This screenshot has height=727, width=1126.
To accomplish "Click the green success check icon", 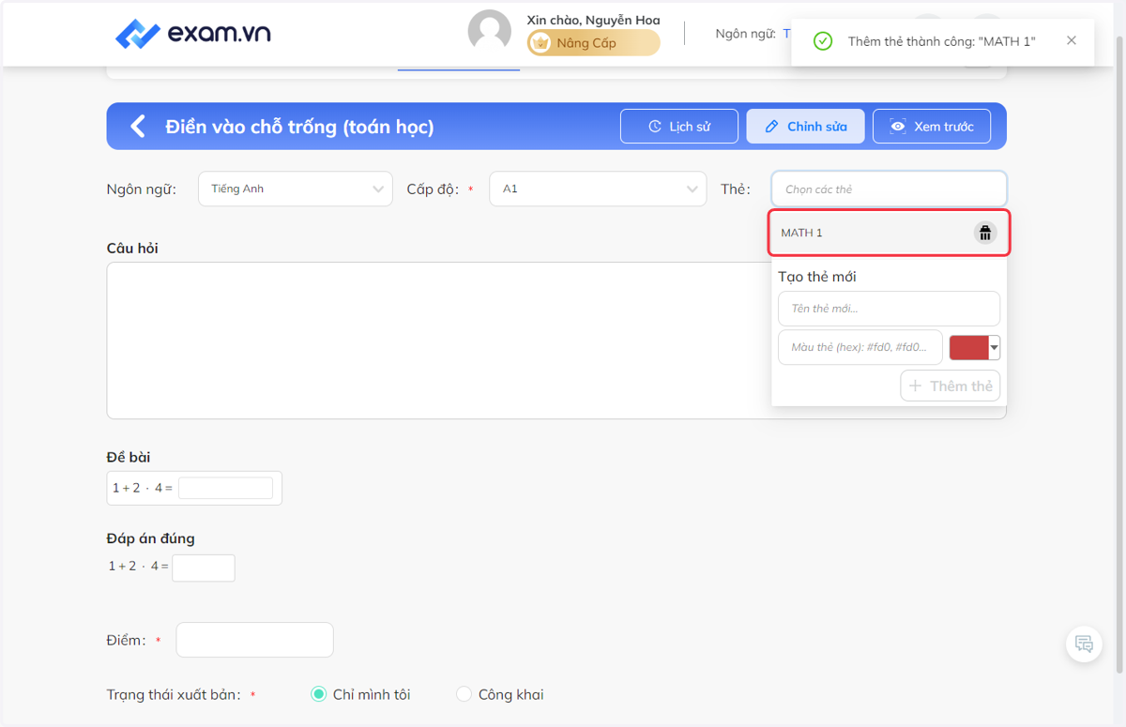I will [823, 41].
